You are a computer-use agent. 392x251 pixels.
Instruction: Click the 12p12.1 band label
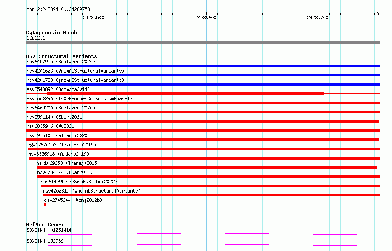pyautogui.click(x=36, y=38)
